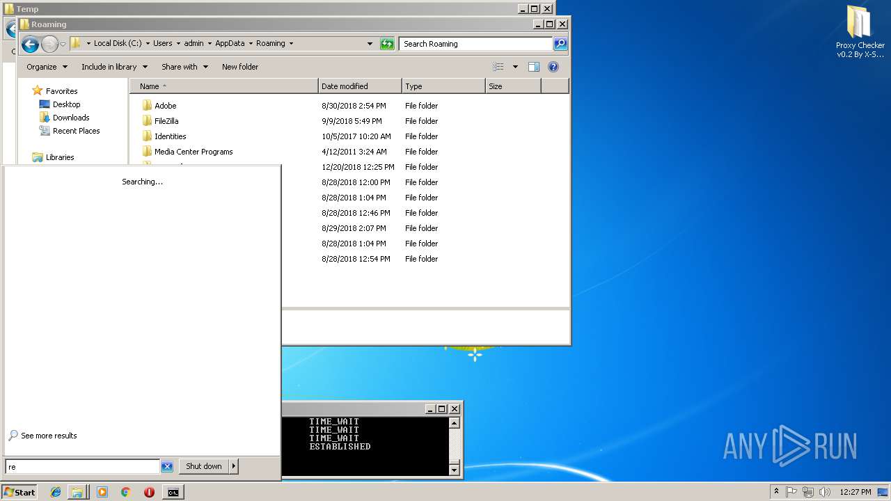Open Include in library menu
891x501 pixels.
[x=114, y=67]
